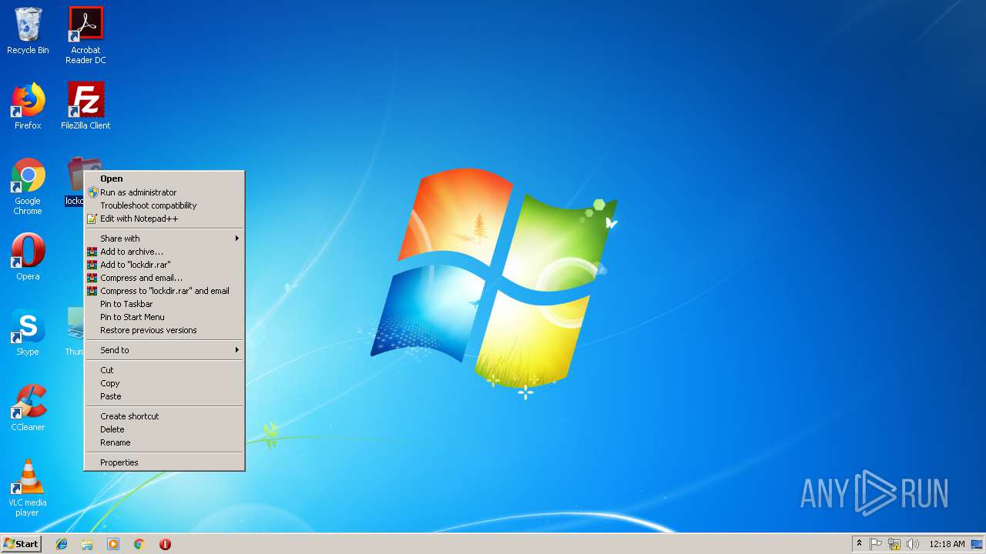Open Windows Explorer from the taskbar
The image size is (986, 554).
87,544
